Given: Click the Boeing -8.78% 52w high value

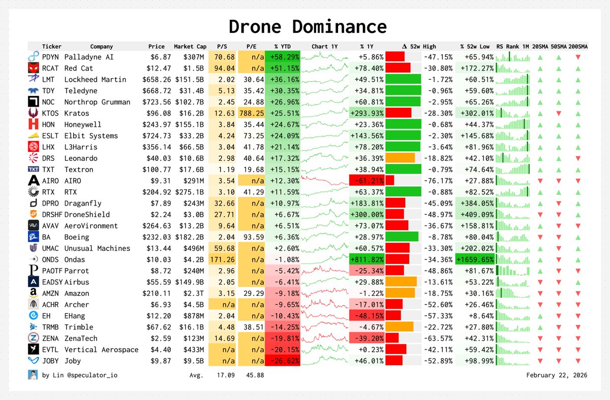Looking at the screenshot, I should coord(440,237).
